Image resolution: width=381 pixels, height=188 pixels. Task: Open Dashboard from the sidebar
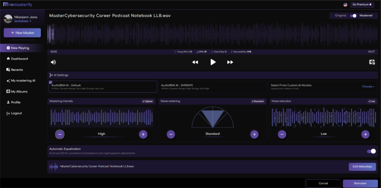(x=19, y=59)
